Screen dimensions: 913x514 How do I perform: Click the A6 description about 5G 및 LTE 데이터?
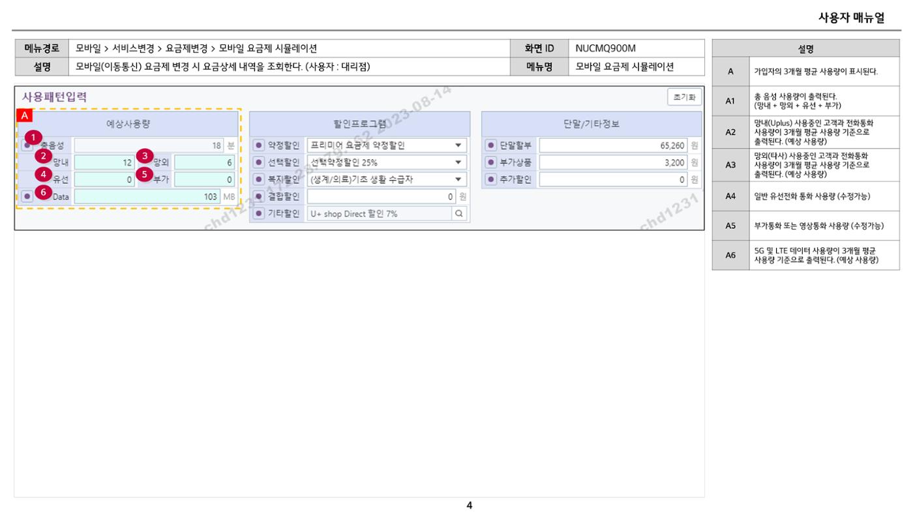tap(816, 255)
